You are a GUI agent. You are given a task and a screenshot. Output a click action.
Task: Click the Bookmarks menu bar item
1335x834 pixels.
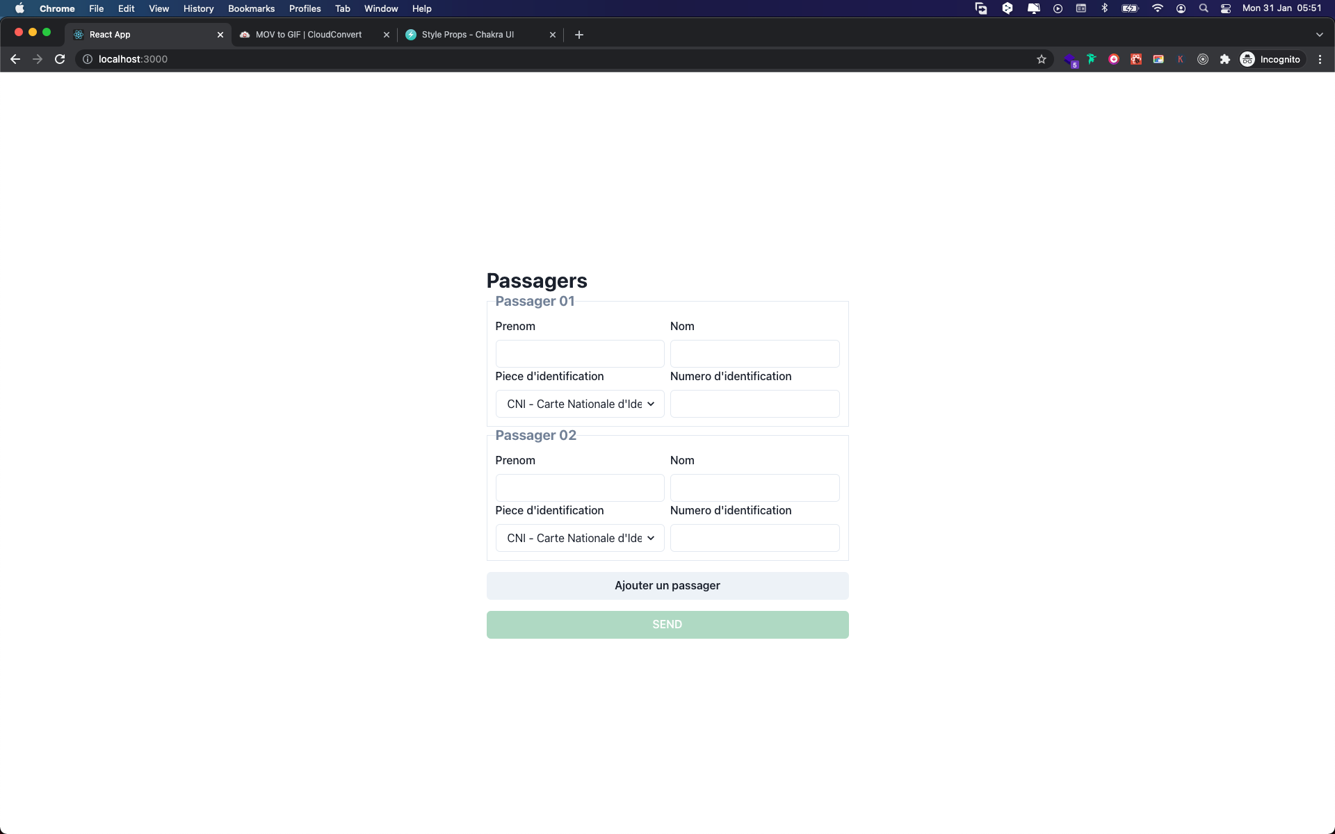coord(251,8)
